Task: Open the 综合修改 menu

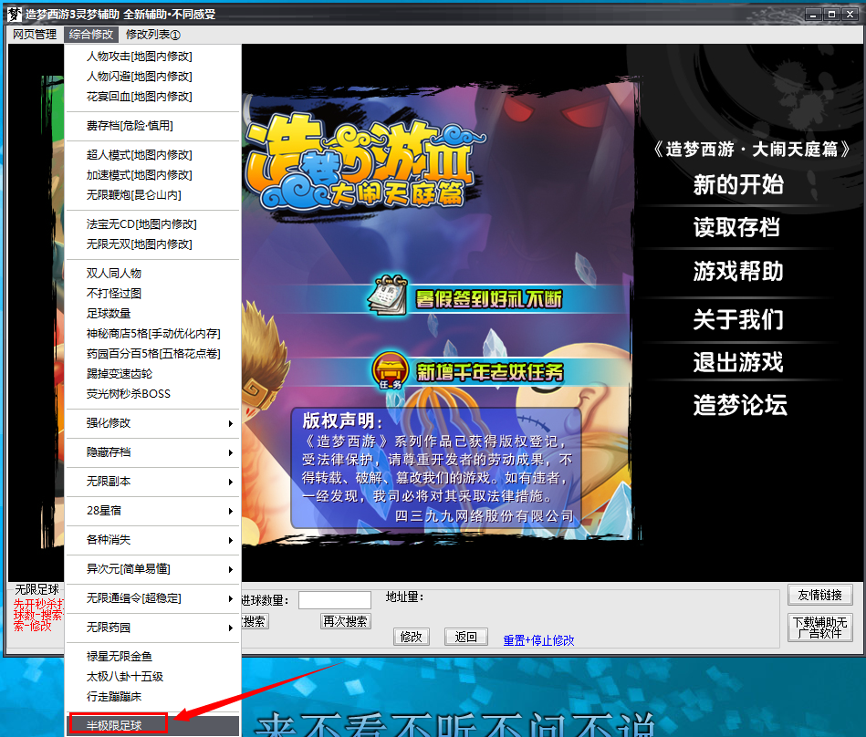Action: (x=90, y=35)
